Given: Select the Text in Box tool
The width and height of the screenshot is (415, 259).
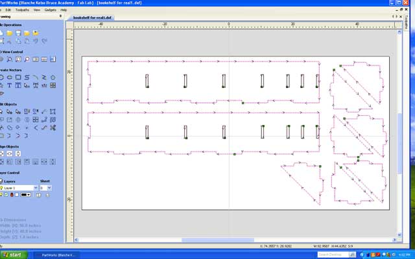Looking at the screenshot, I should 18,85.
